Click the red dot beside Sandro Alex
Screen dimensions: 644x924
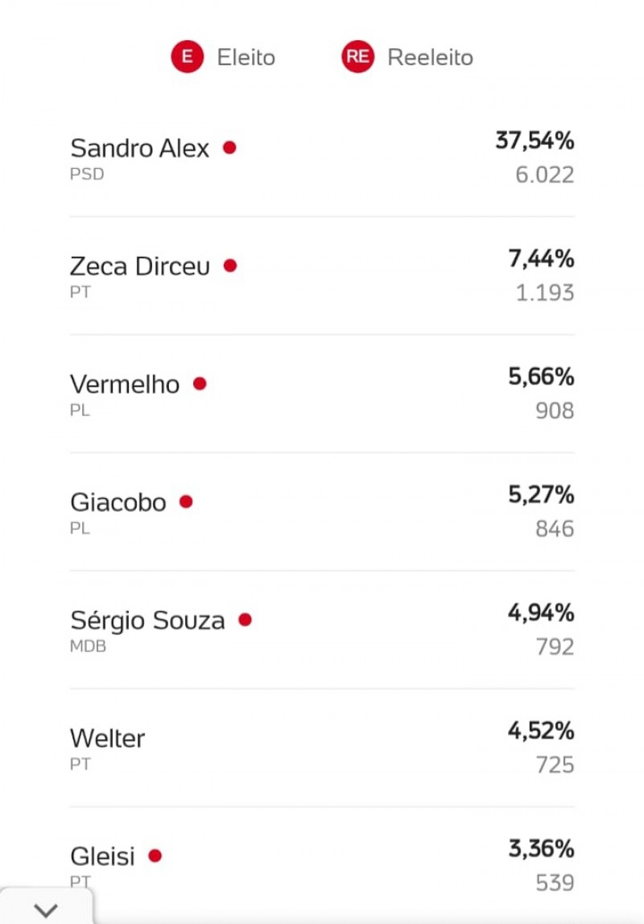click(x=229, y=147)
